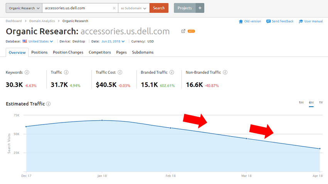Image resolution: width=328 pixels, height=184 pixels.
Task: Expand the 'as Subdomain' dropdown
Action: point(134,8)
